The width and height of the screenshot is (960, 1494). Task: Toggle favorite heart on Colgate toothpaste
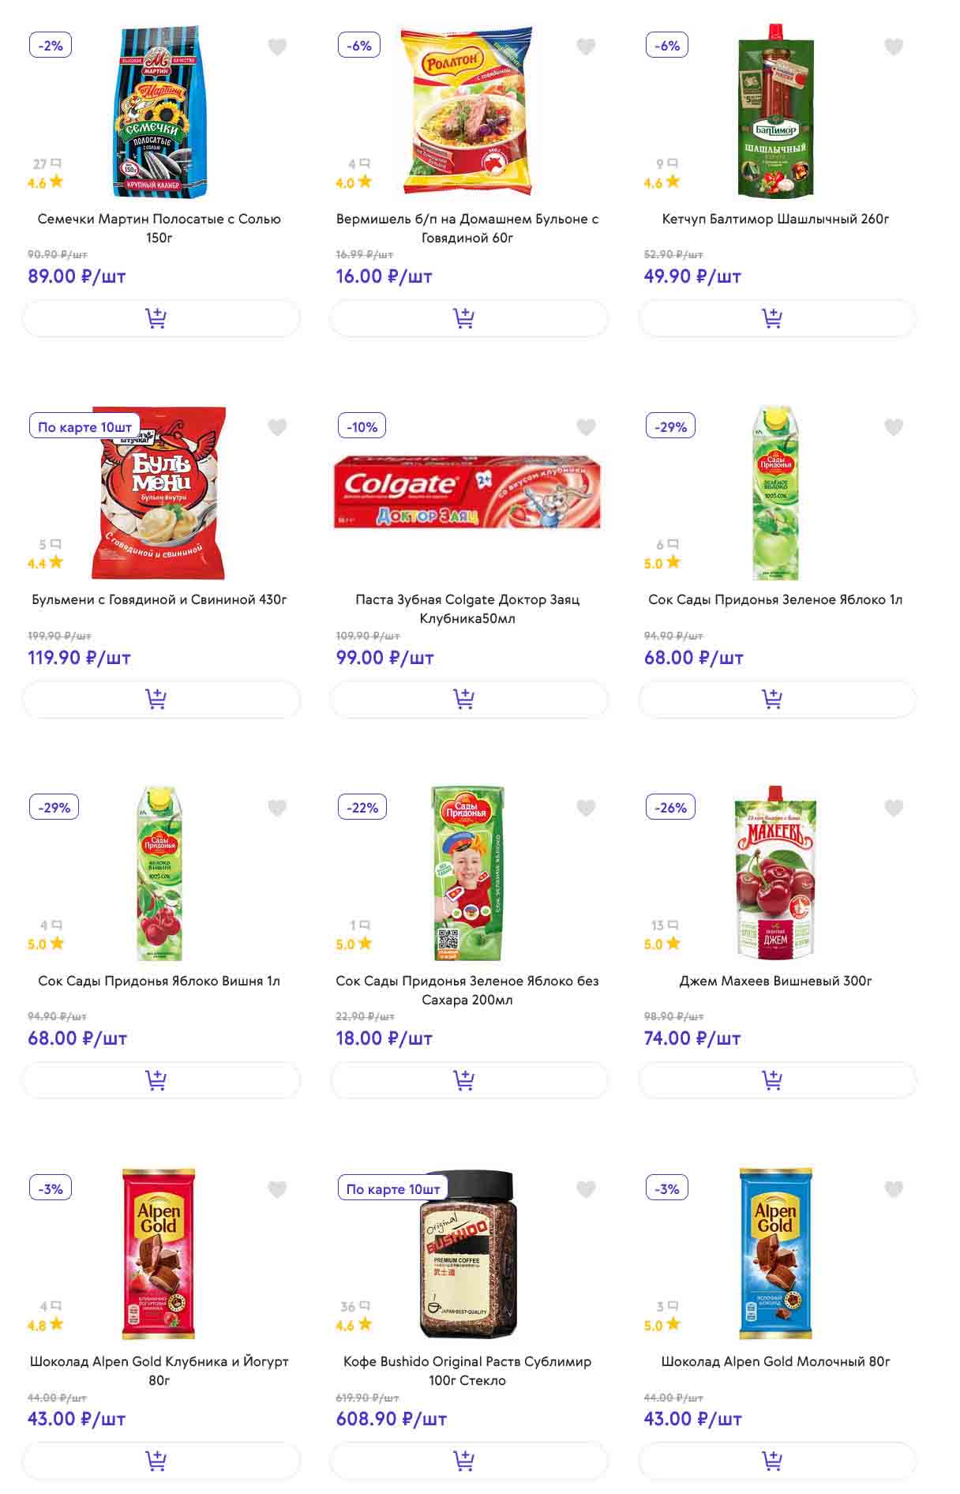586,427
